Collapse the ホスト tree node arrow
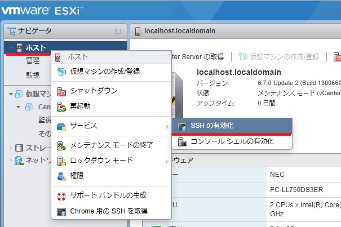Screen dimensions: 341x227 [11, 48]
